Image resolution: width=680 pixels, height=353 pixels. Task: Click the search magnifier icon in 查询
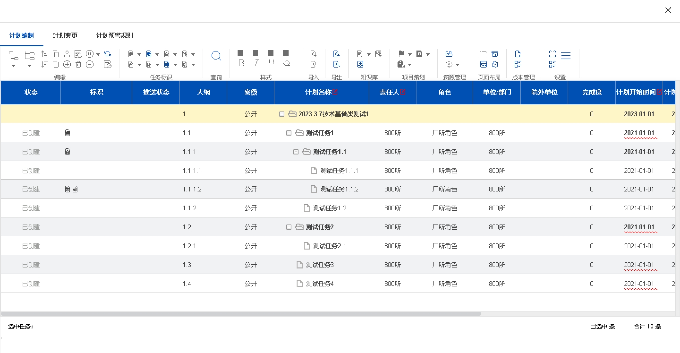click(216, 56)
